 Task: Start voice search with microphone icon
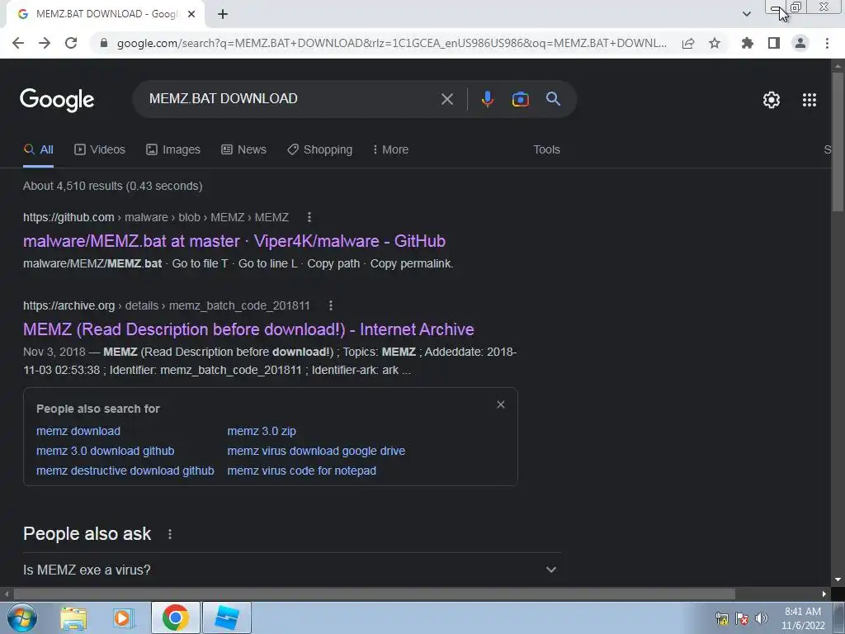click(x=487, y=99)
